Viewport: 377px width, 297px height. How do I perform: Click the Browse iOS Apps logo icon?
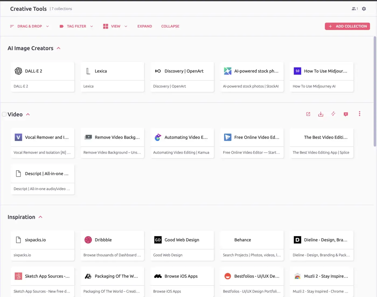click(158, 276)
